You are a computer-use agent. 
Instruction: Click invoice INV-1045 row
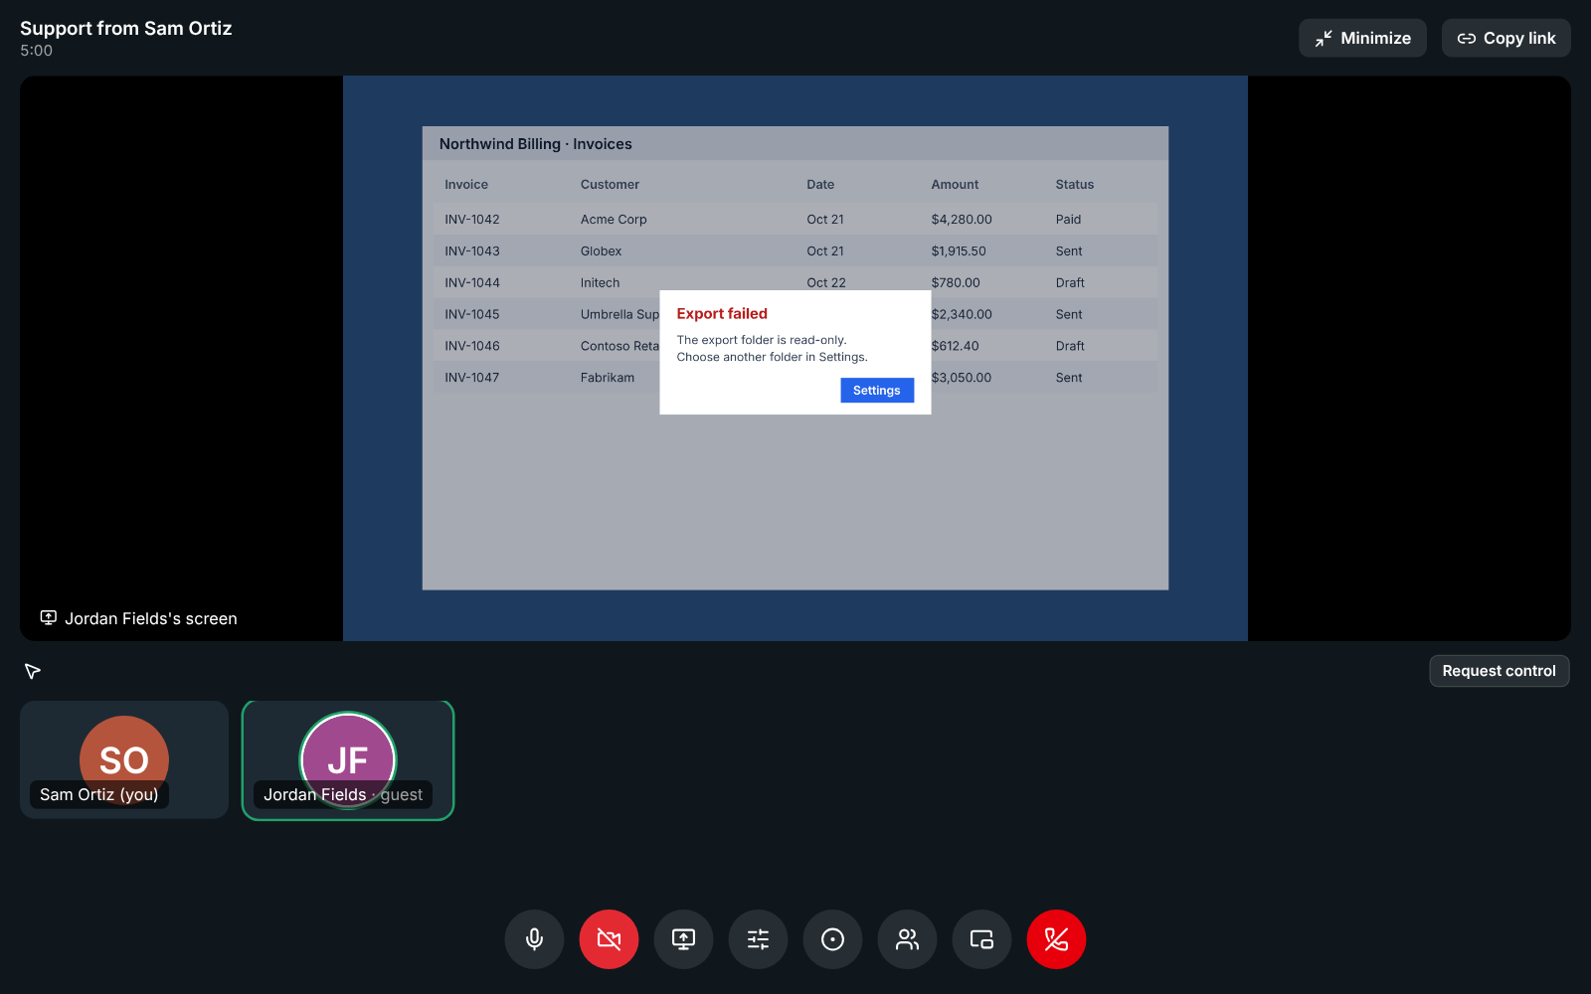pyautogui.click(x=795, y=314)
